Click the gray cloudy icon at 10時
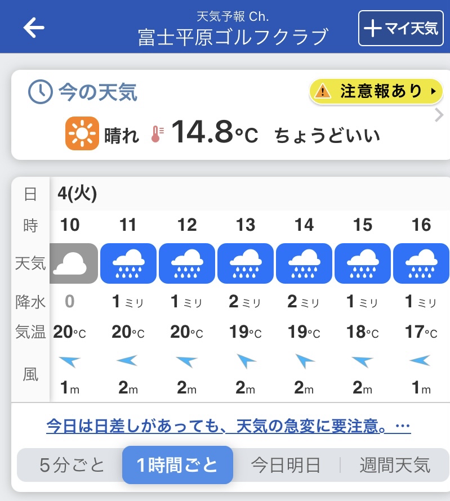The width and height of the screenshot is (450, 501). point(74,263)
